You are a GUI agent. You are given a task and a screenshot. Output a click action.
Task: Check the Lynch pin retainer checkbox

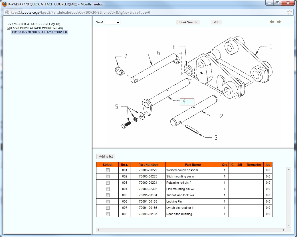coord(108,208)
